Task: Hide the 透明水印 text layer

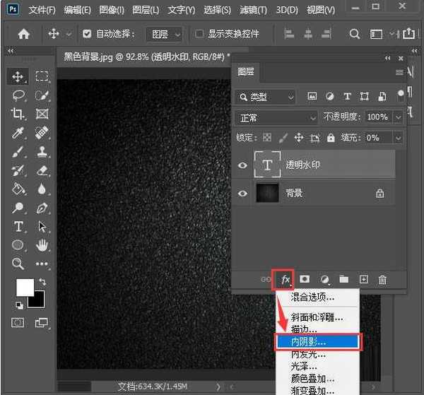Action: point(243,165)
